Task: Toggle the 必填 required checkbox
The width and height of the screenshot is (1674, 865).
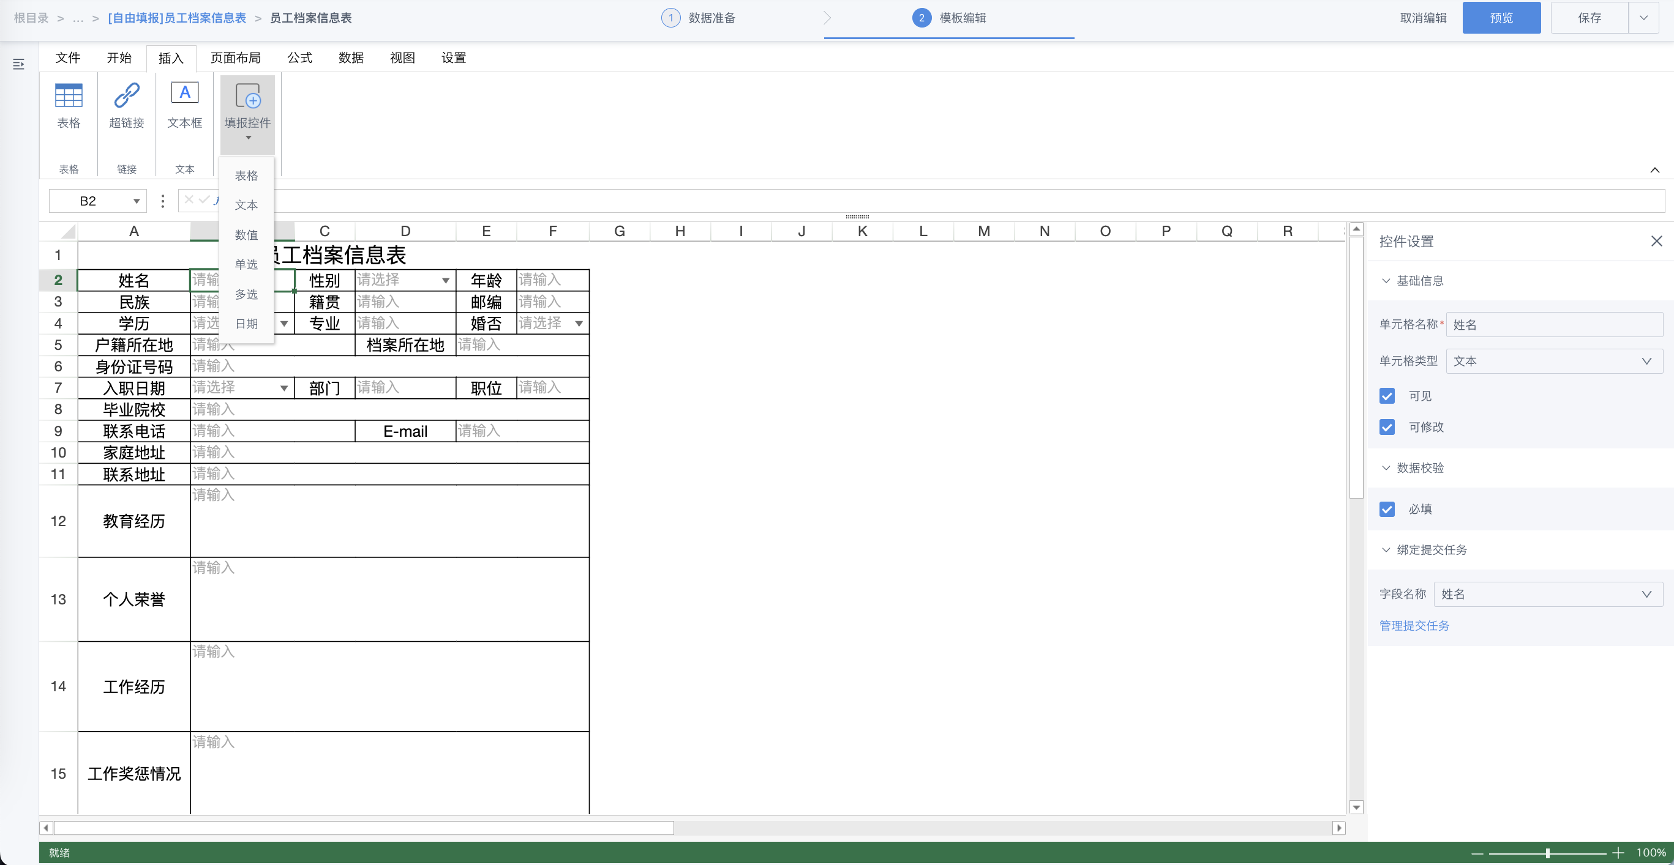Action: tap(1387, 509)
